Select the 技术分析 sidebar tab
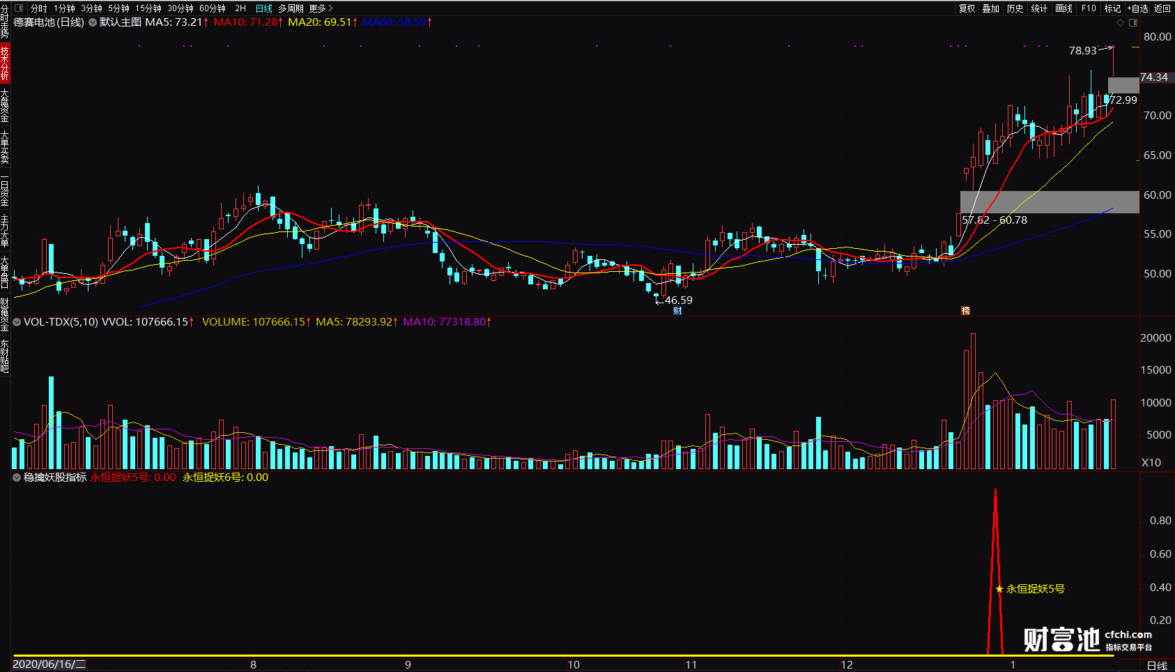Viewport: 1175px width, 672px height. (x=5, y=63)
